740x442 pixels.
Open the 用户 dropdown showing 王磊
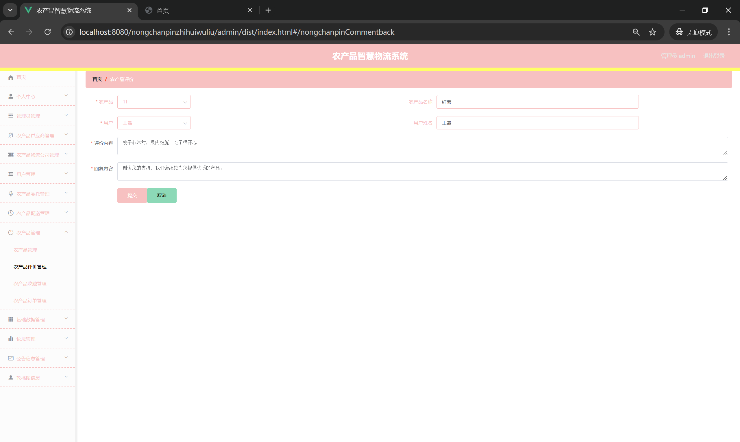click(154, 123)
